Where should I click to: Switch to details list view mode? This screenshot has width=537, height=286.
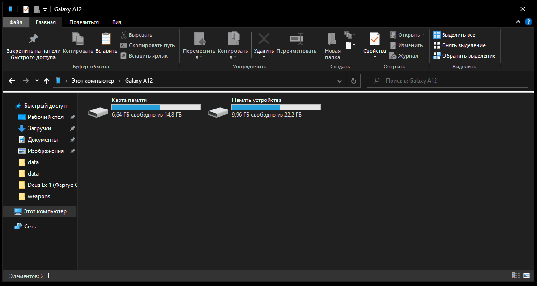(516, 276)
